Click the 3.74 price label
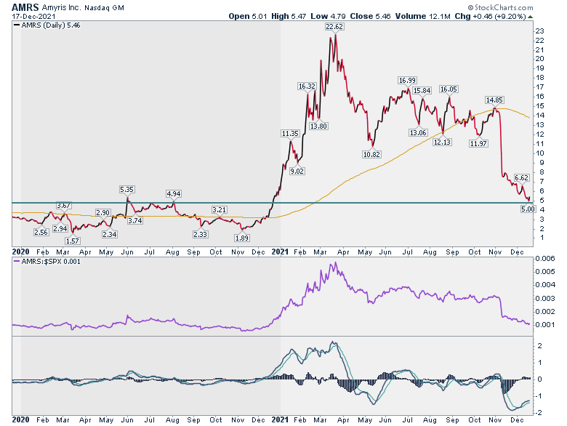 [x=135, y=220]
